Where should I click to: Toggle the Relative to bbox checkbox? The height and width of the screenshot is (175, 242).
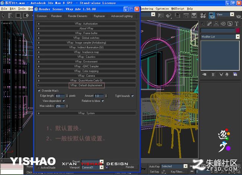pyautogui.click(x=103, y=101)
